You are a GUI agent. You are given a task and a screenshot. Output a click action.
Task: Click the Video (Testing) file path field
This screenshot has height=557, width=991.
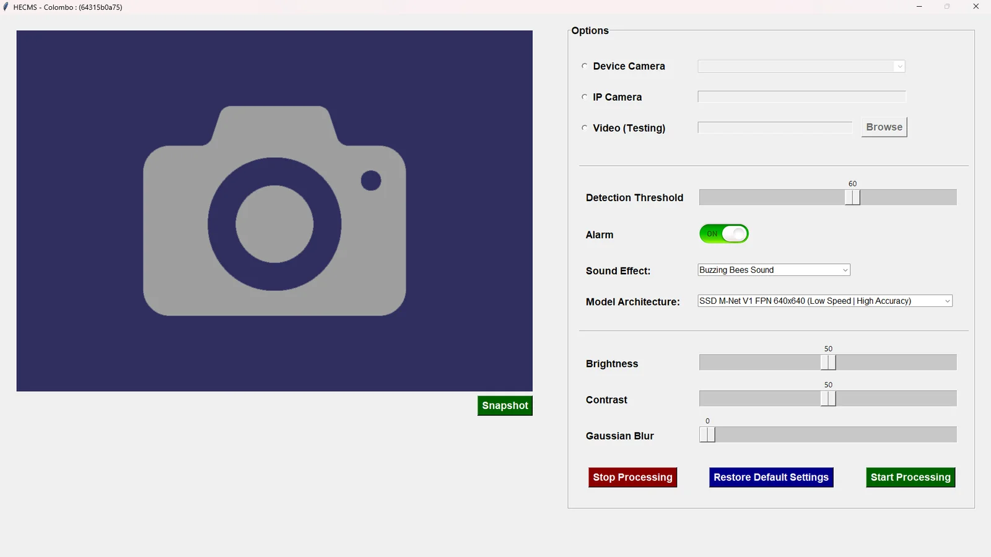tap(775, 127)
